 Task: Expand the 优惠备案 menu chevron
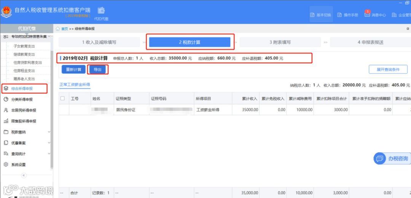click(x=49, y=143)
